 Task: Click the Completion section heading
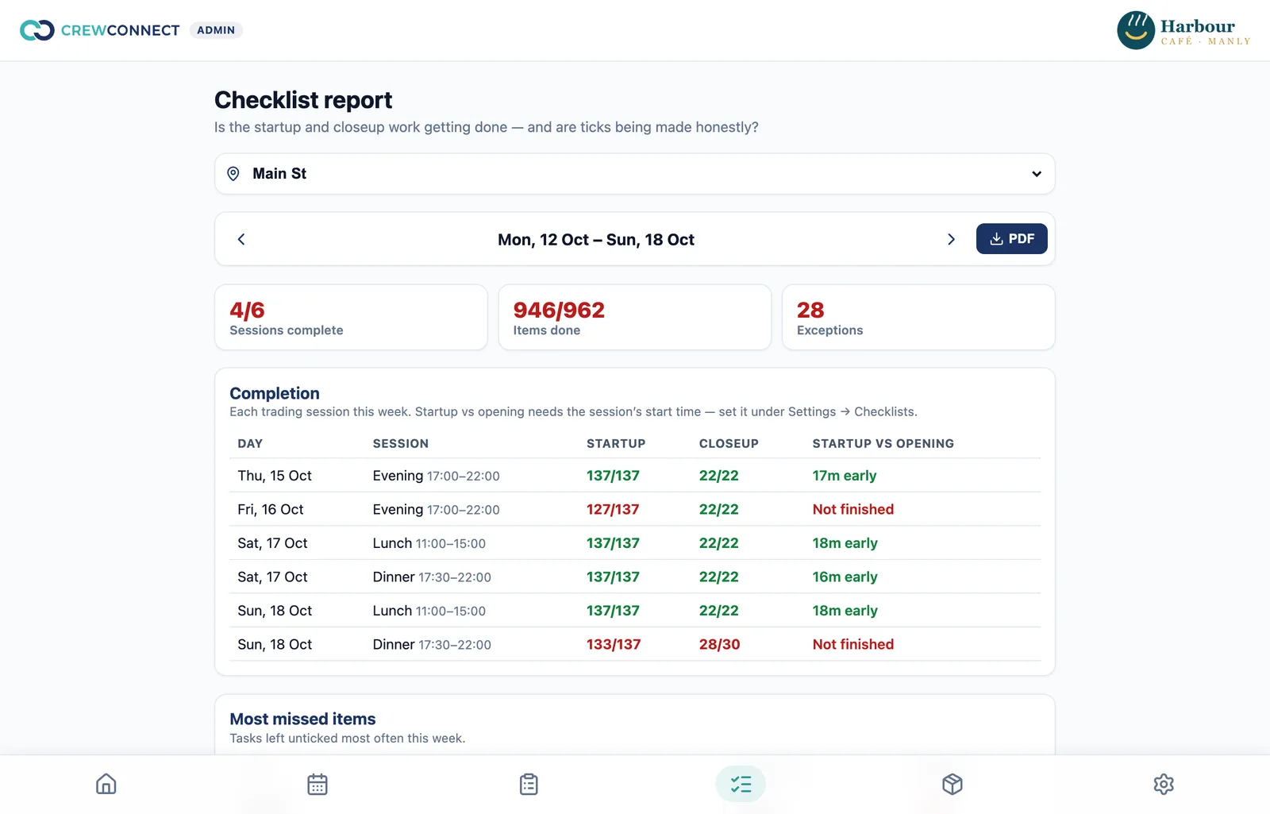click(275, 393)
